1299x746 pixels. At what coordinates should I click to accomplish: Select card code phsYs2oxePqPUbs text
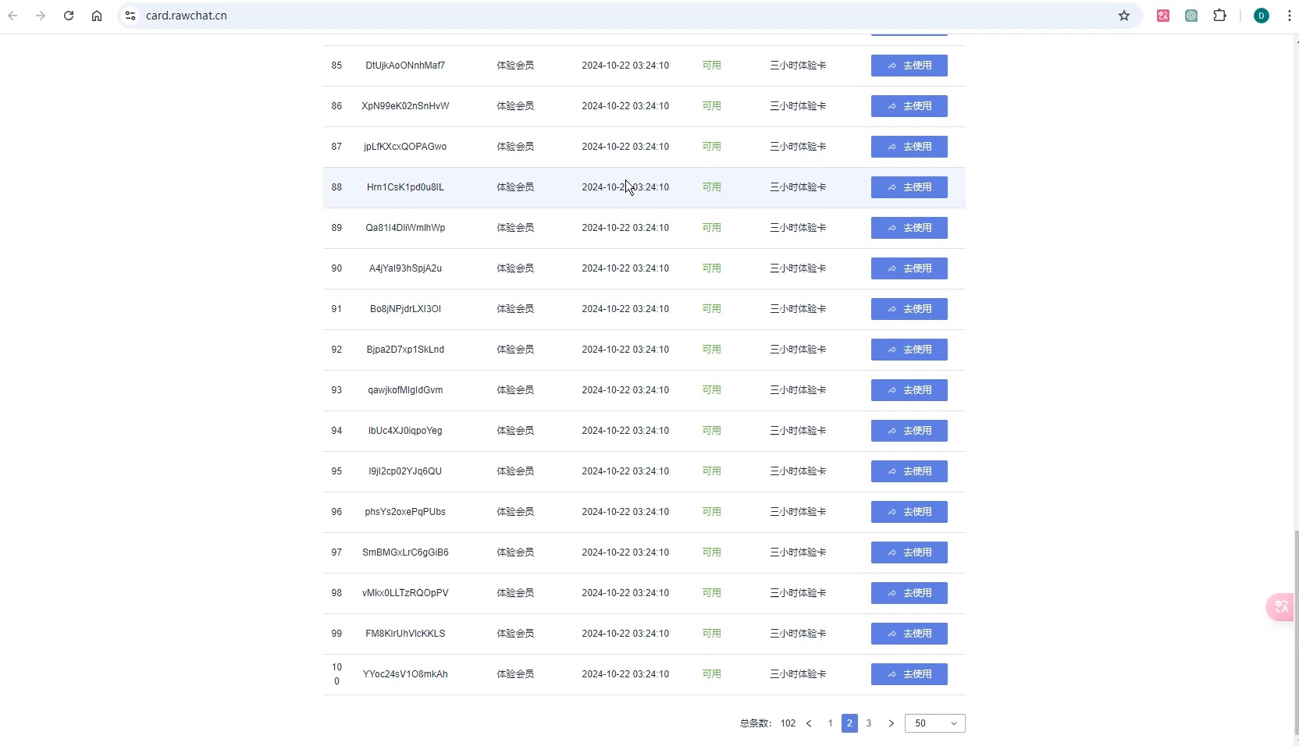pyautogui.click(x=405, y=512)
